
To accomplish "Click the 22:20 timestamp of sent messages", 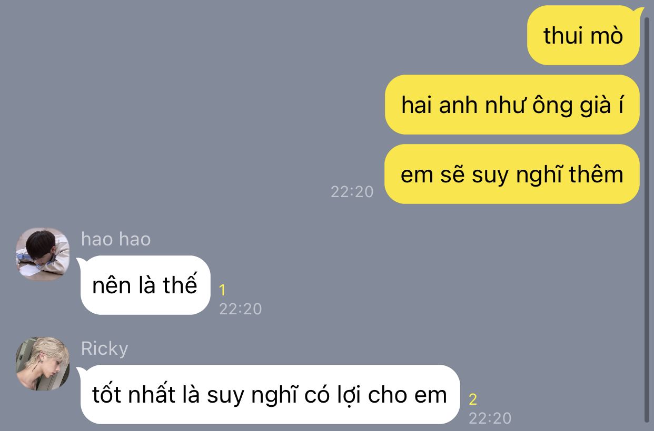I will (352, 192).
